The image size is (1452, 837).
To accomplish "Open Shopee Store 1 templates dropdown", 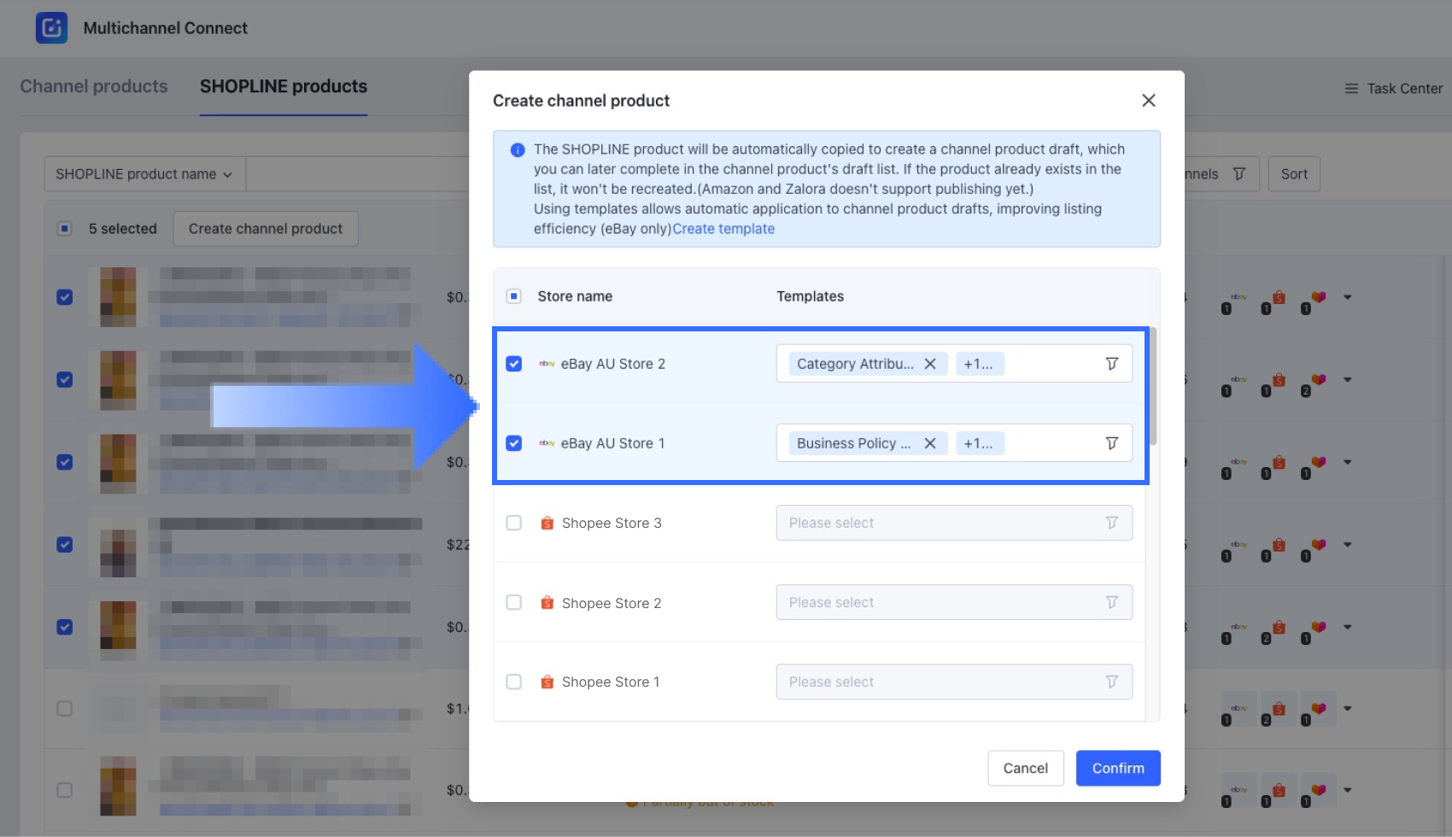I will (x=953, y=682).
